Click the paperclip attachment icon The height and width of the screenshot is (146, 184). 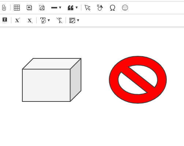(4, 8)
